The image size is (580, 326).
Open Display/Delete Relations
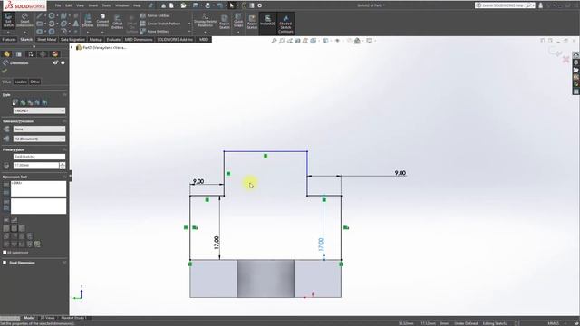pos(206,21)
